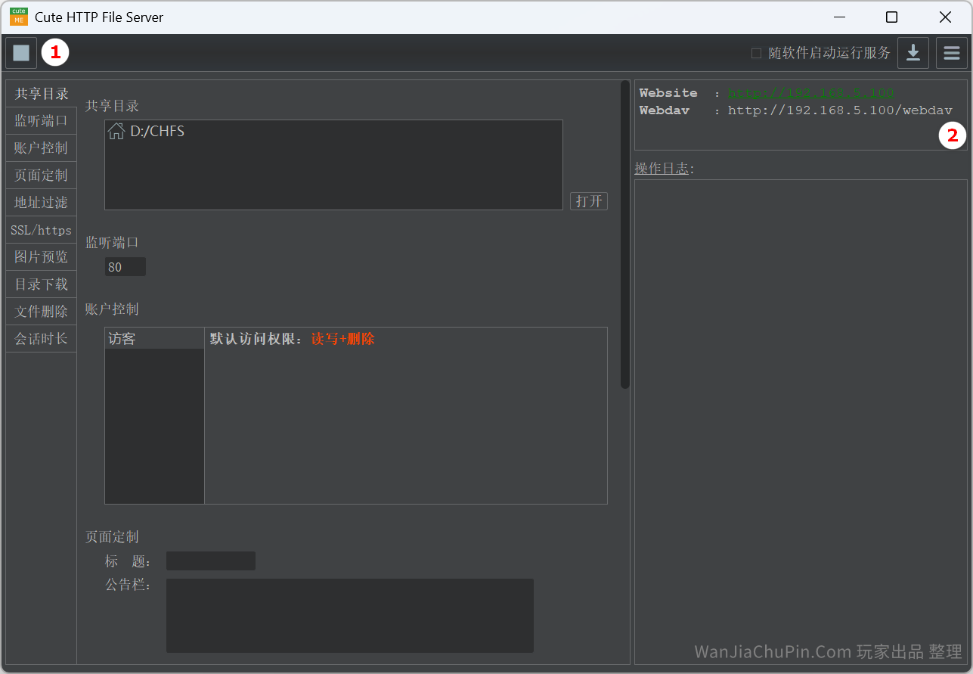973x674 pixels.
Task: Open the 操作日志 log link
Action: (663, 168)
